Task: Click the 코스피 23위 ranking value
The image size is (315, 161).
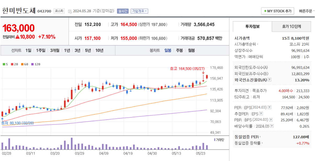Action: 299,44
